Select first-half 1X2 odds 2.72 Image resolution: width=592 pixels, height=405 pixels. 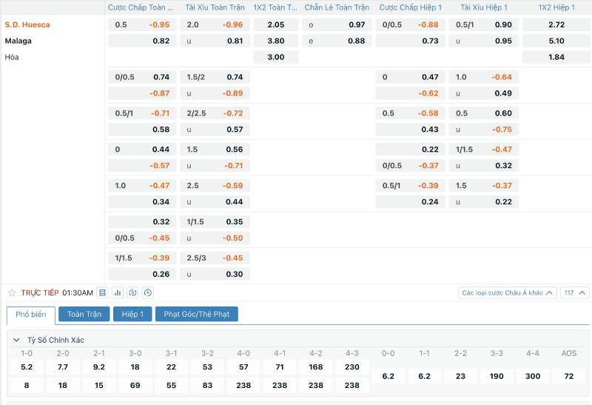(x=556, y=24)
